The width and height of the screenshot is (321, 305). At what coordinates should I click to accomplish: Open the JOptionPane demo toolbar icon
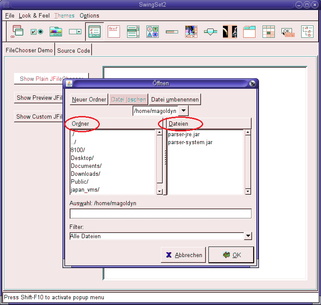click(153, 31)
